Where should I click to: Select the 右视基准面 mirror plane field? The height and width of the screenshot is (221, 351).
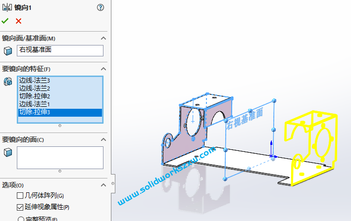pos(60,50)
